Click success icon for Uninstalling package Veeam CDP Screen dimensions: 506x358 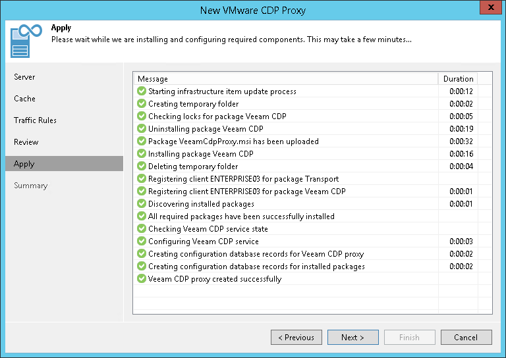(x=142, y=128)
